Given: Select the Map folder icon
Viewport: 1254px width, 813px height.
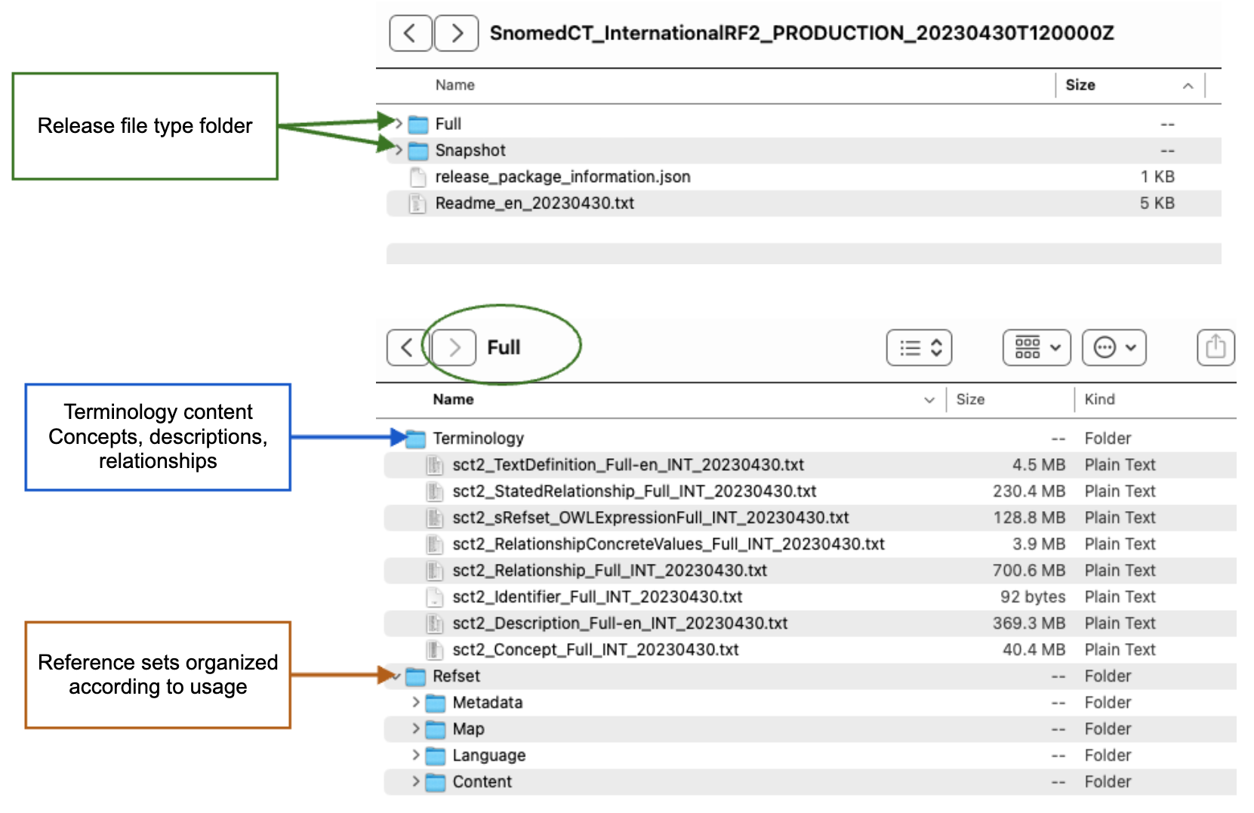Looking at the screenshot, I should point(436,729).
